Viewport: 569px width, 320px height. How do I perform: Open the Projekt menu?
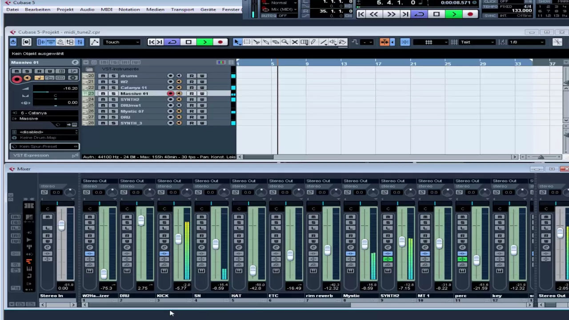65,9
